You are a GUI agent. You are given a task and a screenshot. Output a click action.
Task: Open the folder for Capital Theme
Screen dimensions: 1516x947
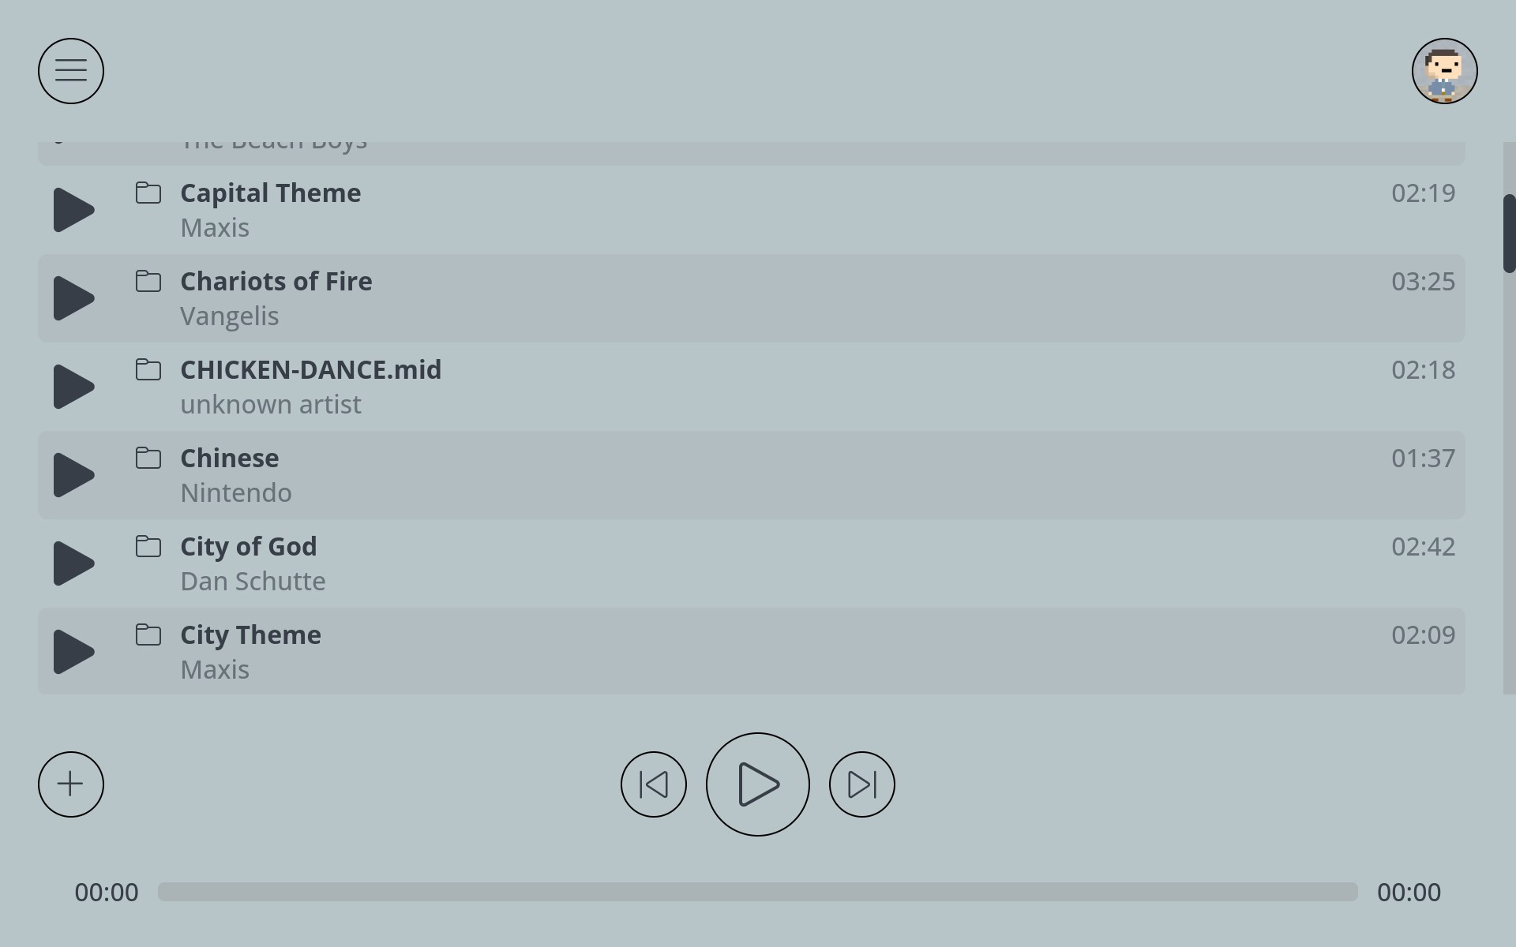tap(148, 192)
